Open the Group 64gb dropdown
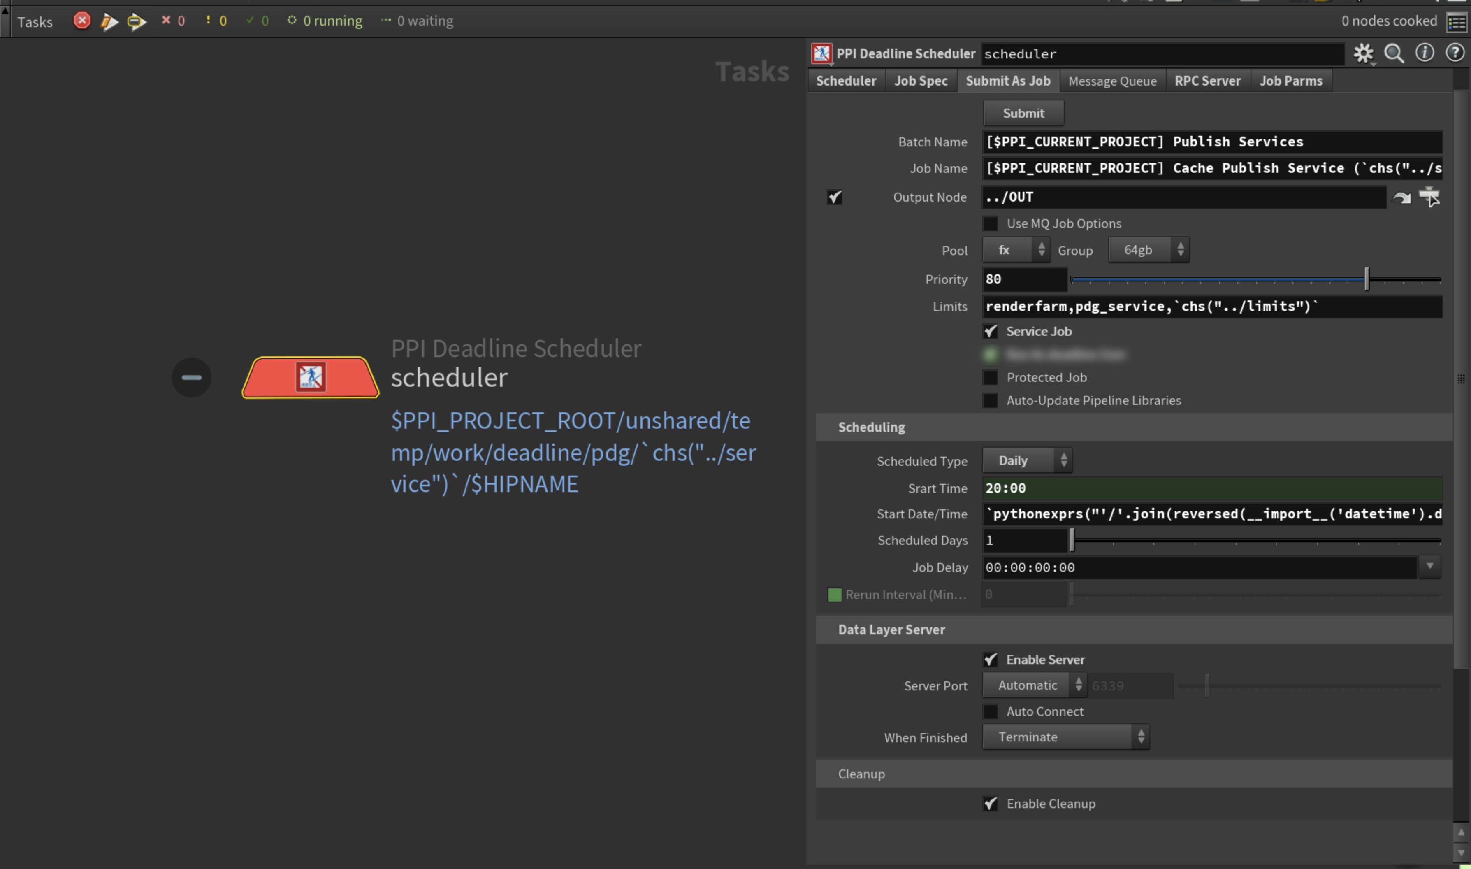Viewport: 1471px width, 869px height. tap(1148, 250)
